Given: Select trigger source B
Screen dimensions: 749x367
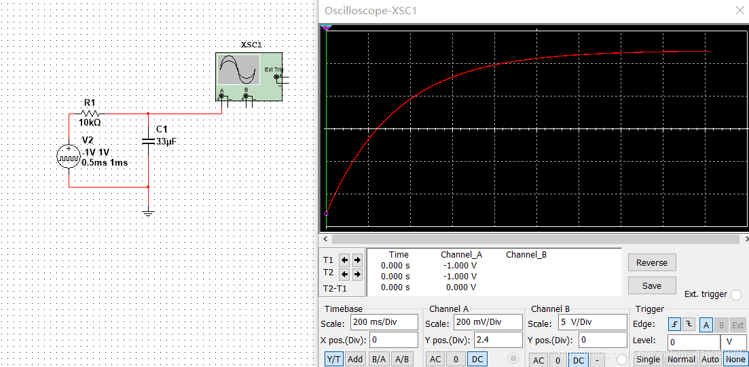Looking at the screenshot, I should coord(721,325).
